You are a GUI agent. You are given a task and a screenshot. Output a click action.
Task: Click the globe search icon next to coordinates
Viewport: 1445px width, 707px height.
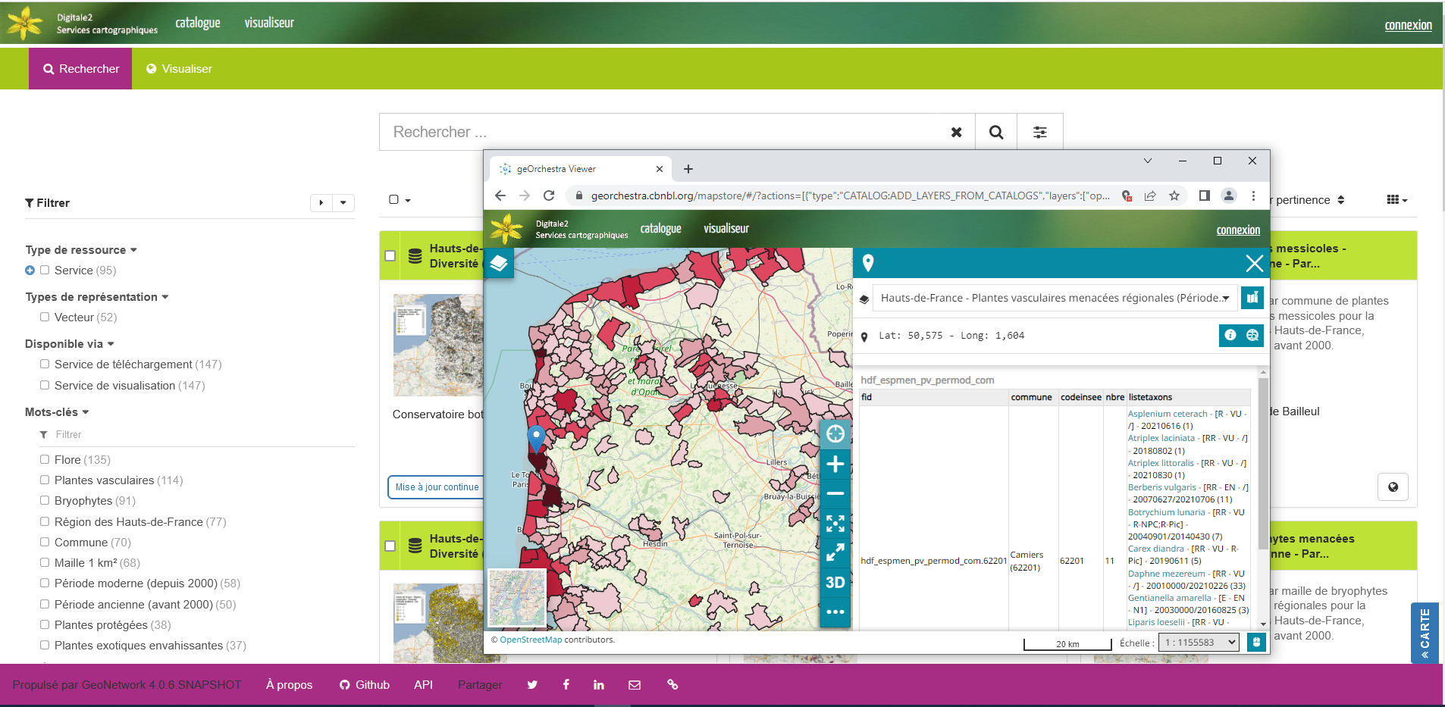(x=1252, y=335)
